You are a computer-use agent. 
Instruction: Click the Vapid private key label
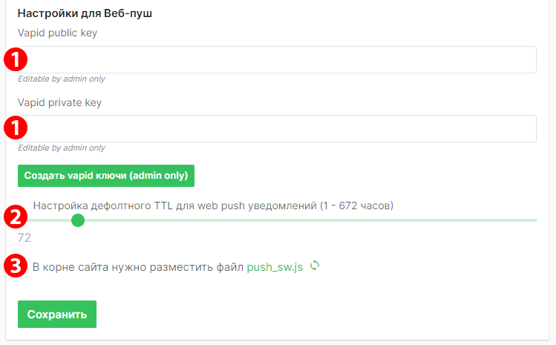coord(59,102)
